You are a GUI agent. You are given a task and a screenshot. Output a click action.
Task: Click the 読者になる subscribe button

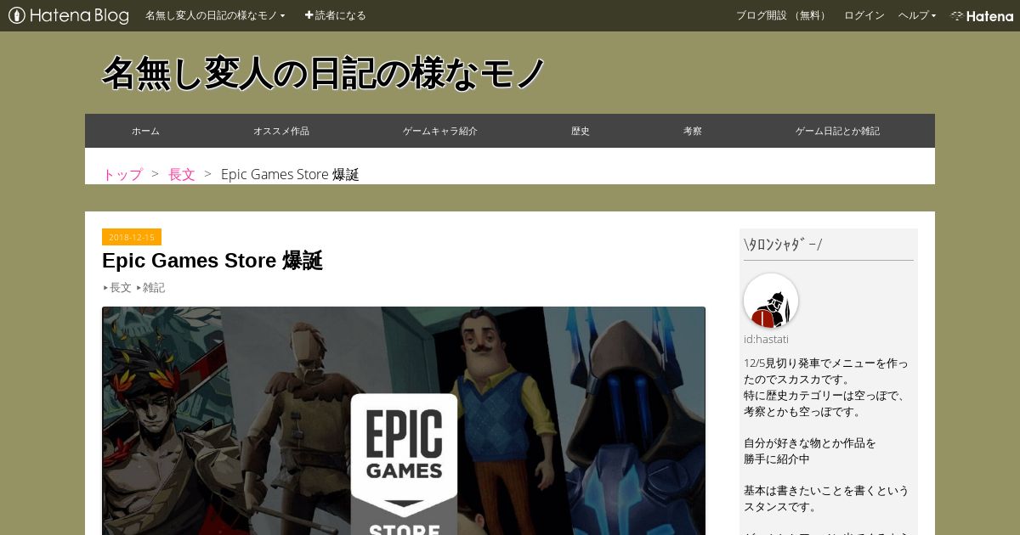coord(335,15)
